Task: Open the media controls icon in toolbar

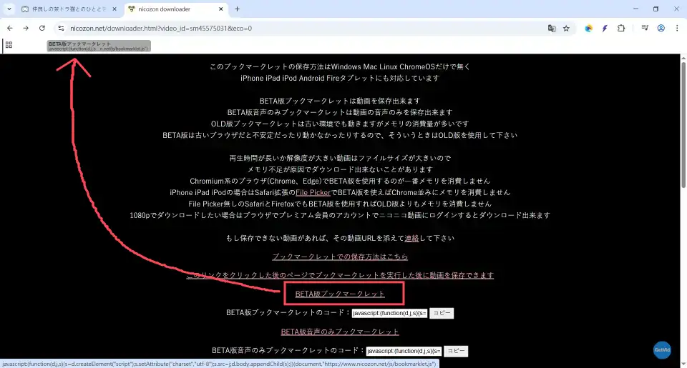Action: pos(645,29)
